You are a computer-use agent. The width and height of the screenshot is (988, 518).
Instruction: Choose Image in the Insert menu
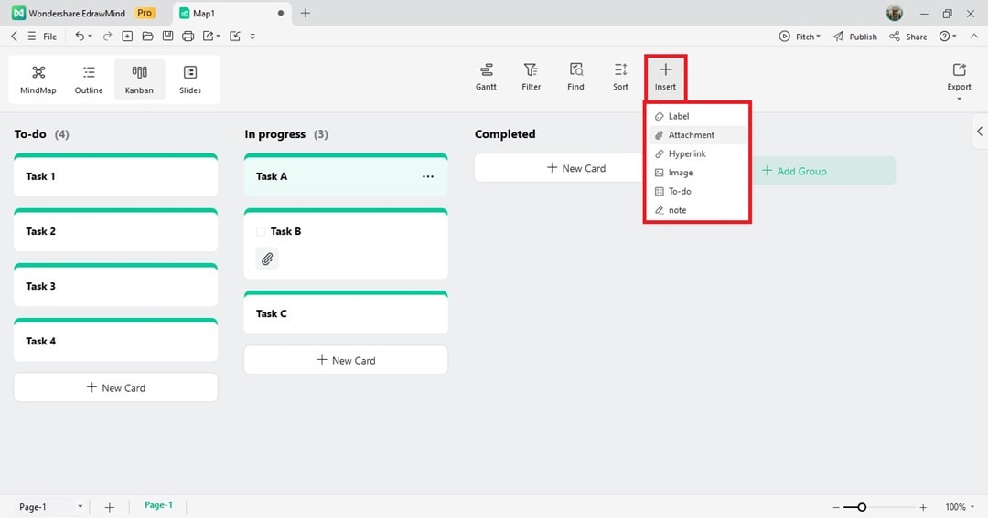coord(680,173)
